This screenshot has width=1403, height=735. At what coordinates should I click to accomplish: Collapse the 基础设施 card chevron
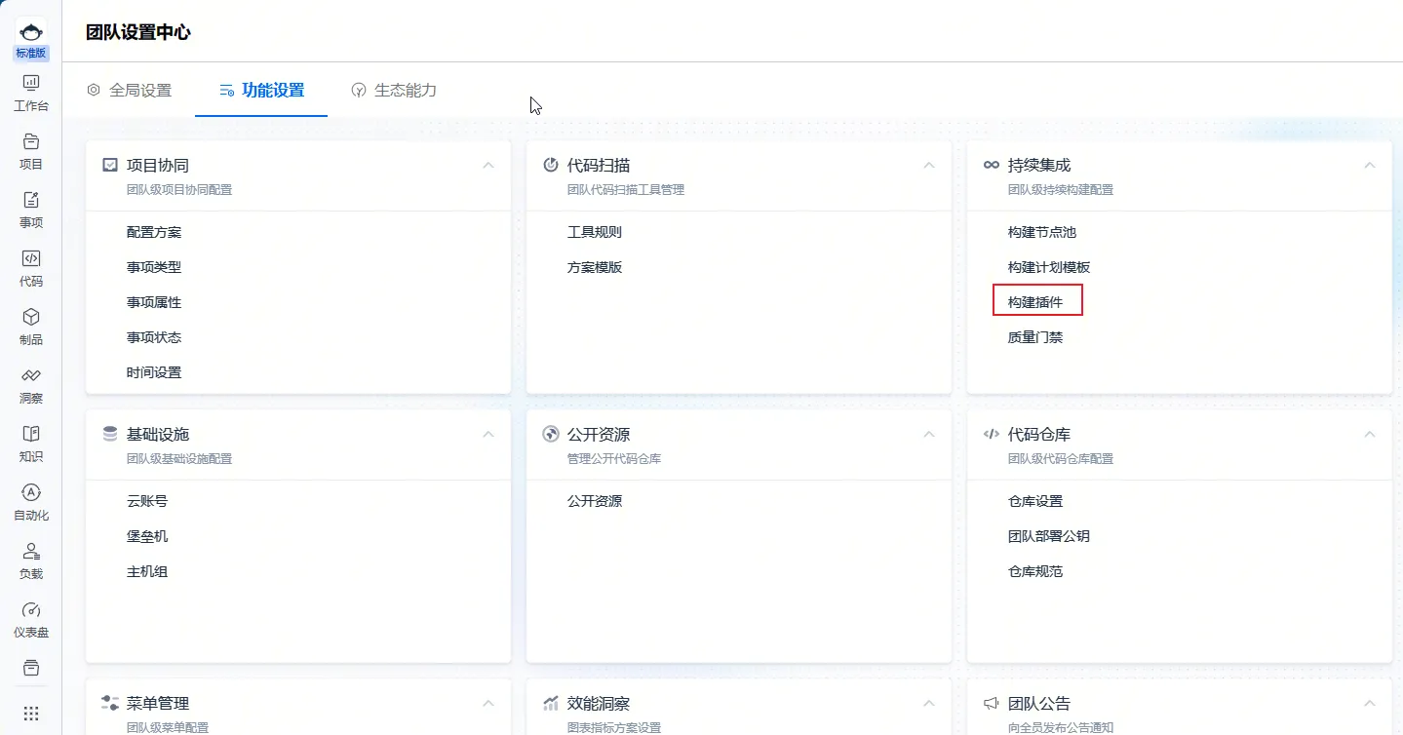[x=488, y=435]
